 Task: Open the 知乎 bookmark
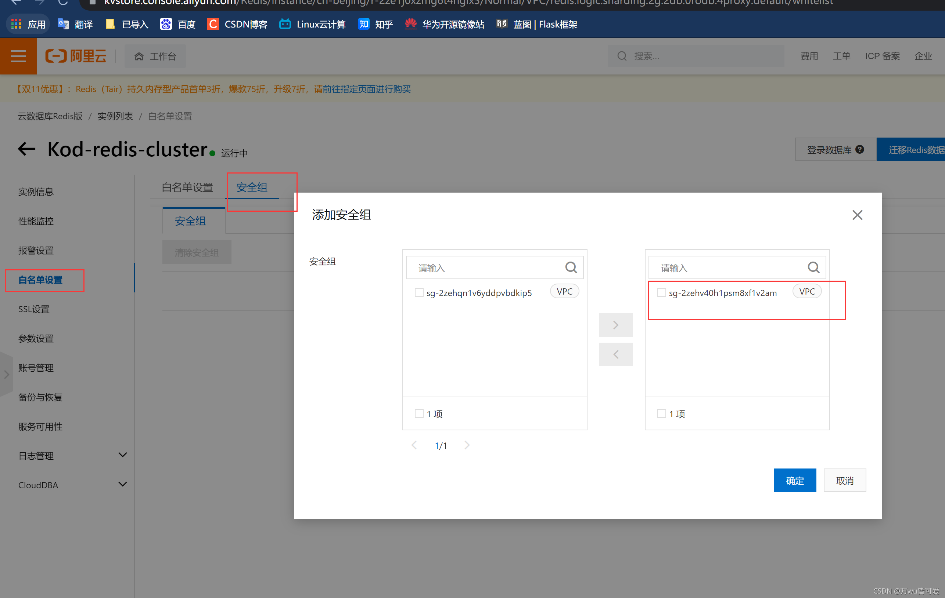pyautogui.click(x=376, y=24)
